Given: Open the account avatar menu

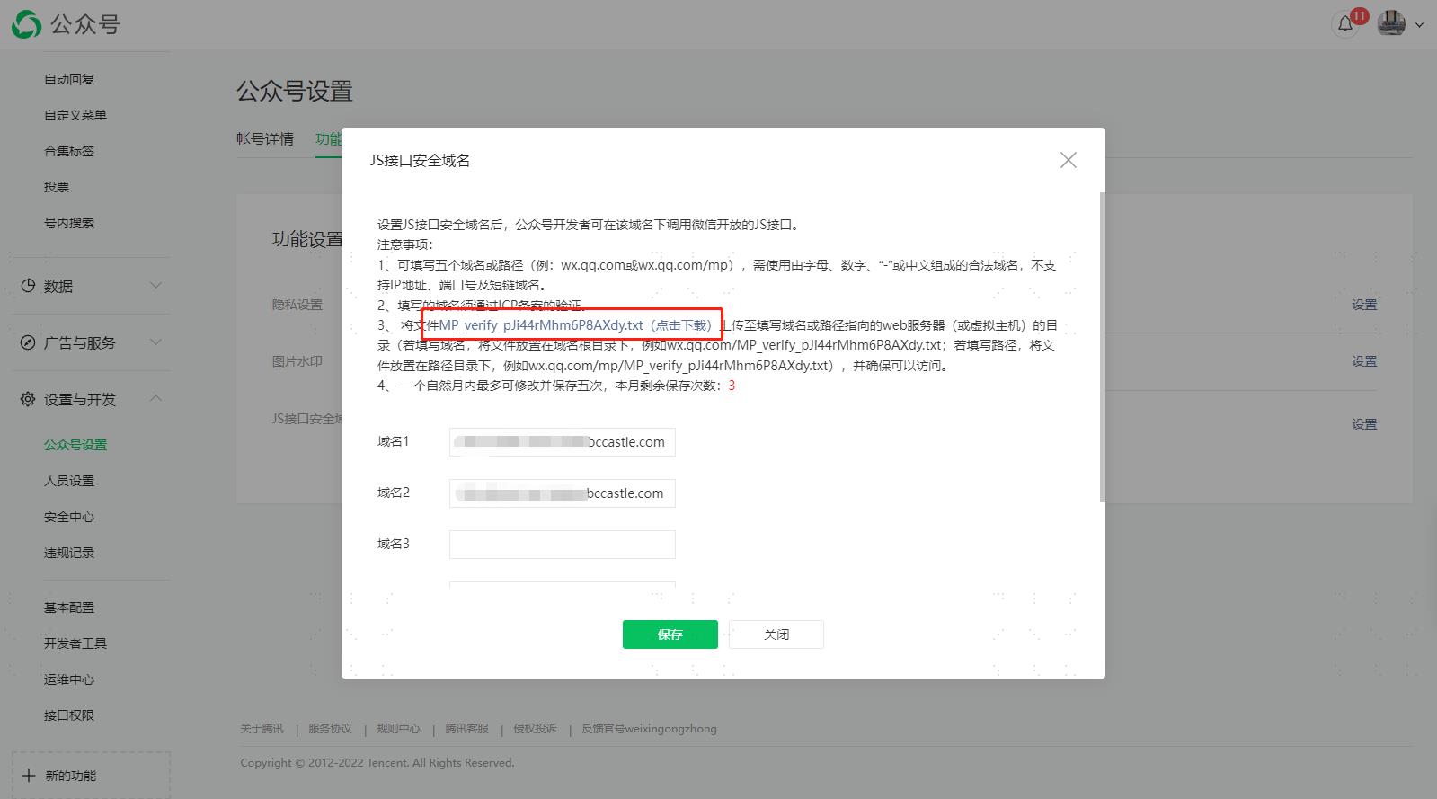Looking at the screenshot, I should 1391,23.
